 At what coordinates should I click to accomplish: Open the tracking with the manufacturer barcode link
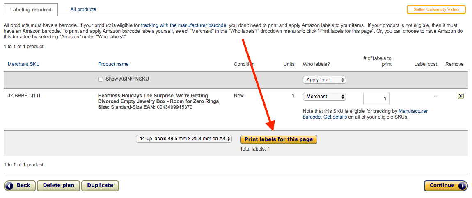point(183,25)
